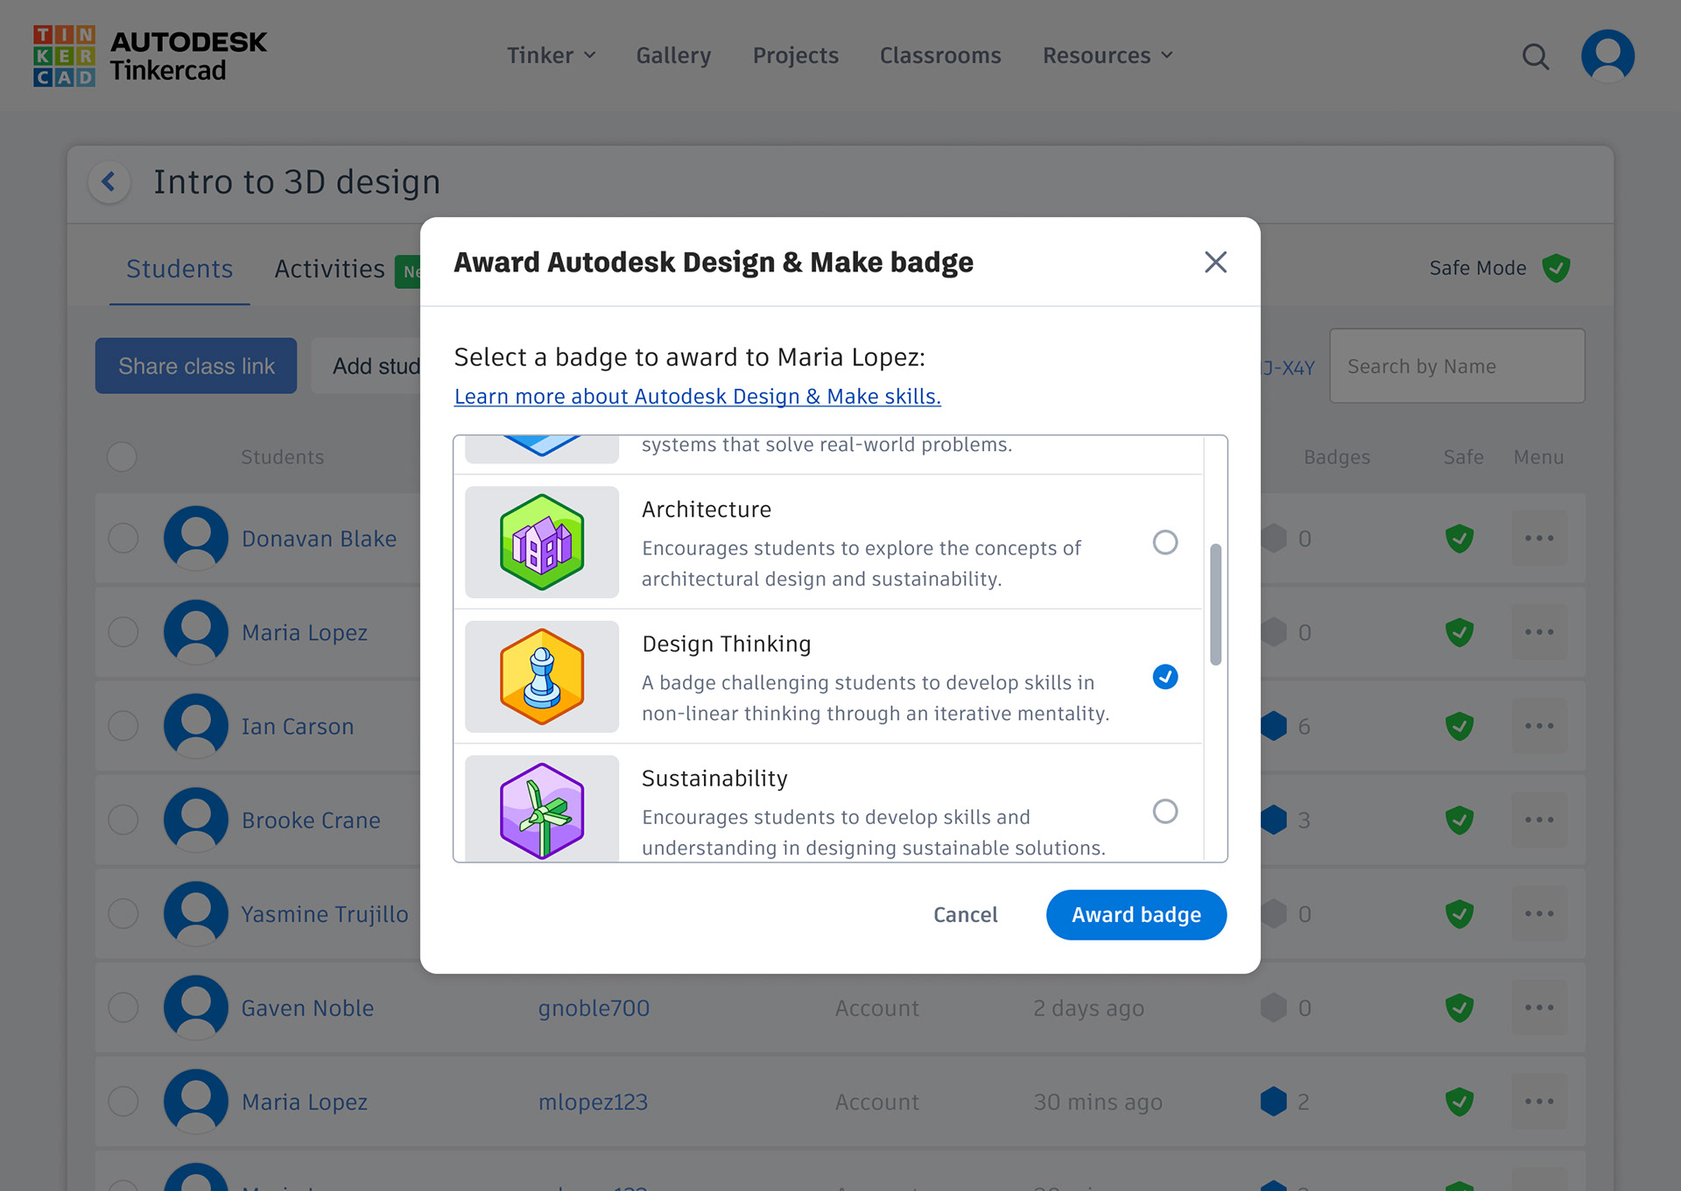Screen dimensions: 1681x1191
Task: Open Learn more about Design & Make skills link
Action: click(x=697, y=397)
